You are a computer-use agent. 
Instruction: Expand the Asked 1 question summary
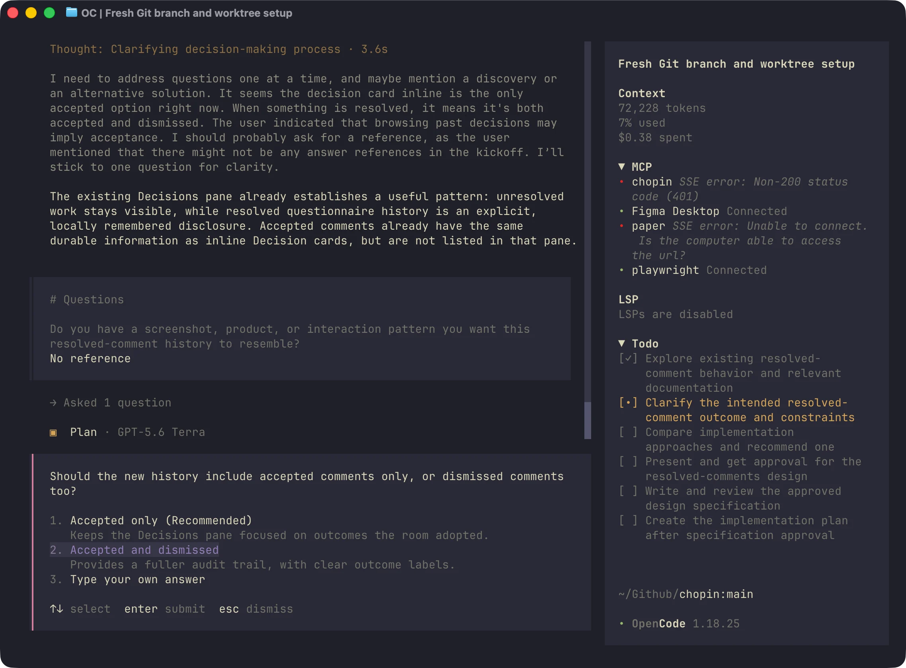[x=110, y=403]
